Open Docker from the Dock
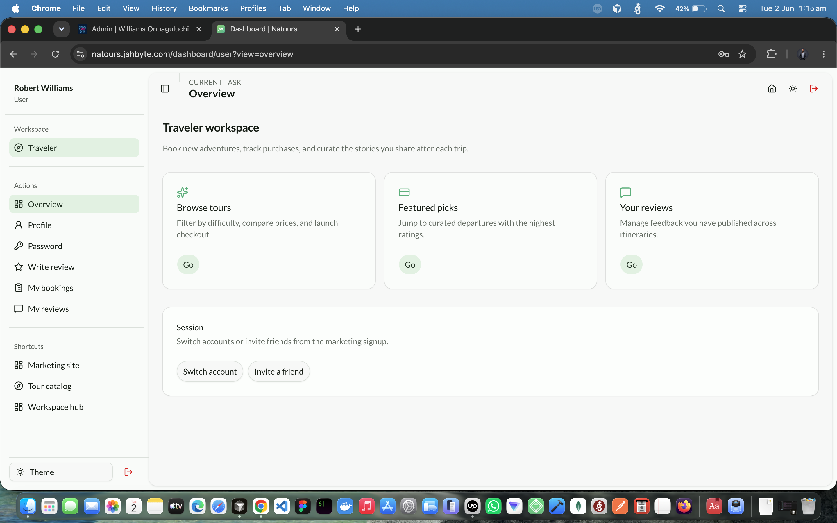837x523 pixels. (x=345, y=506)
